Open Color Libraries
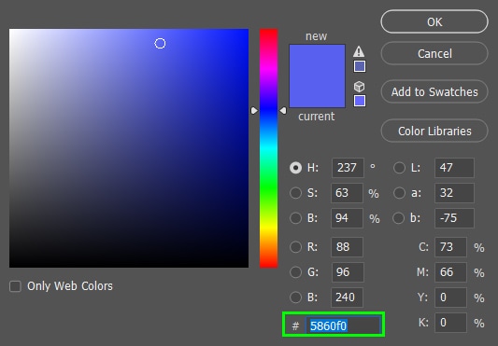 coord(434,131)
